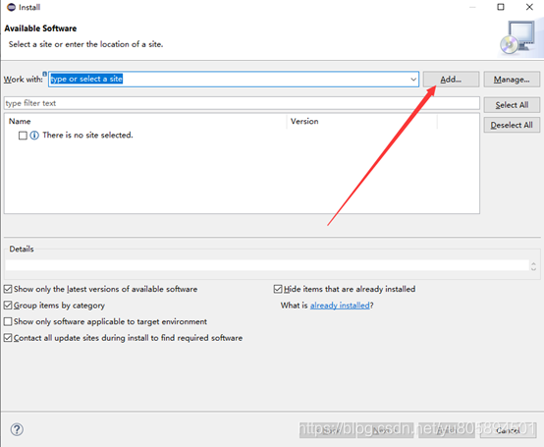Enable Show only software applicable to target environment
Screen dimensions: 544x447
pyautogui.click(x=8, y=321)
